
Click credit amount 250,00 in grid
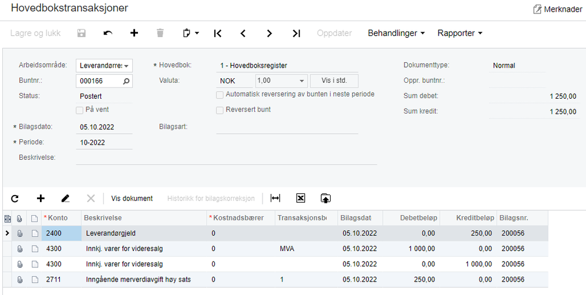click(469, 233)
